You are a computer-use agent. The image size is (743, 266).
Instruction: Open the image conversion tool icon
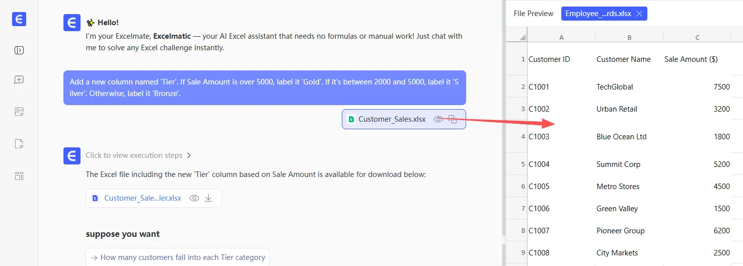(19, 112)
